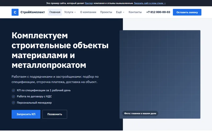Screen dimensions: 212x132
Task: Click checkmark icon beside КП по спецификации
Action: coord(13,90)
